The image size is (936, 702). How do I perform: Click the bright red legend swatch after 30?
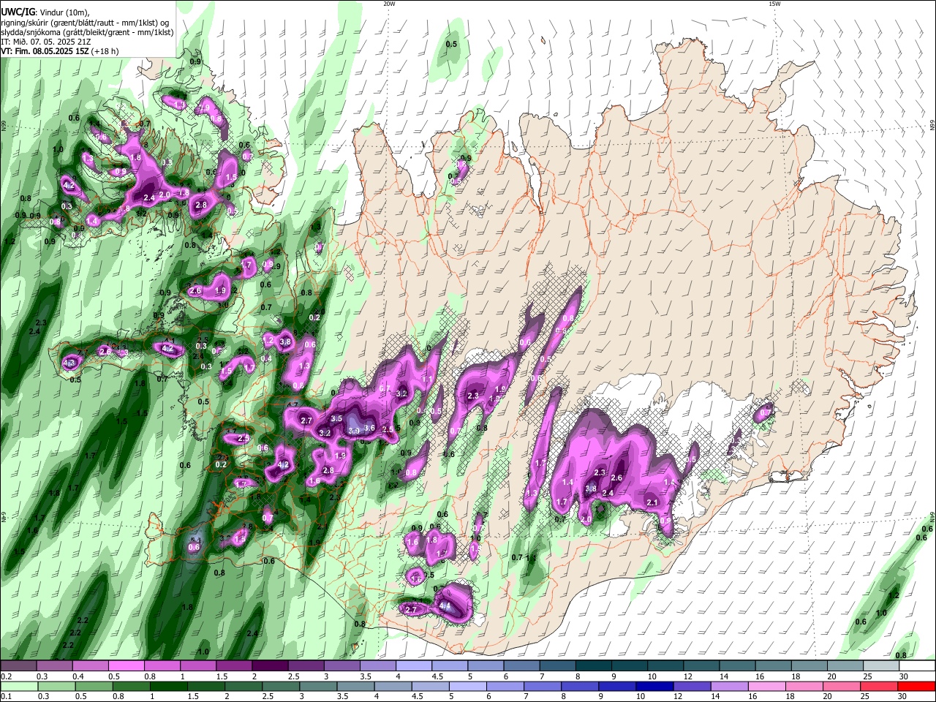(916, 686)
